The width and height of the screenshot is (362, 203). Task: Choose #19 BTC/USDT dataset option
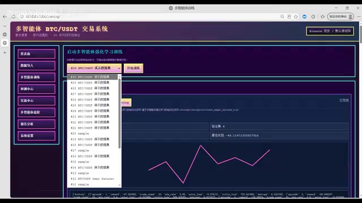coord(92,139)
